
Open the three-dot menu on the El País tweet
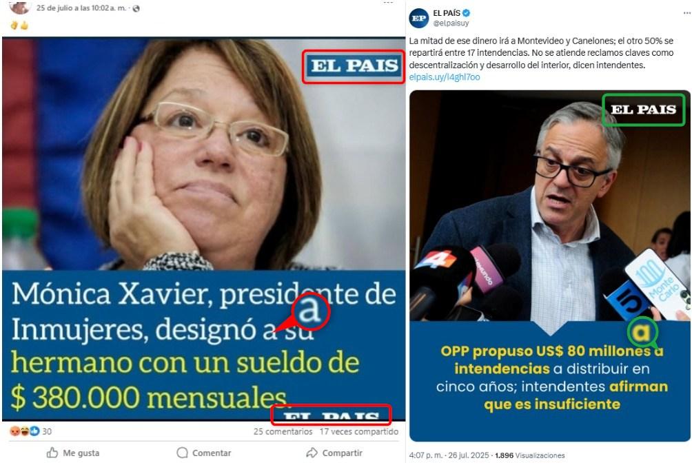point(686,13)
